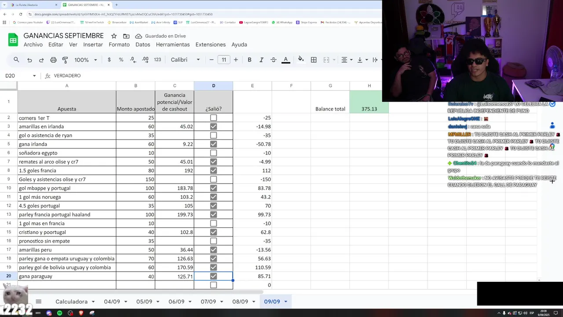Click the font size input field
563x317 pixels.
tap(224, 60)
